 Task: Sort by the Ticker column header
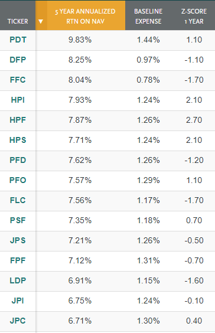pos(18,21)
